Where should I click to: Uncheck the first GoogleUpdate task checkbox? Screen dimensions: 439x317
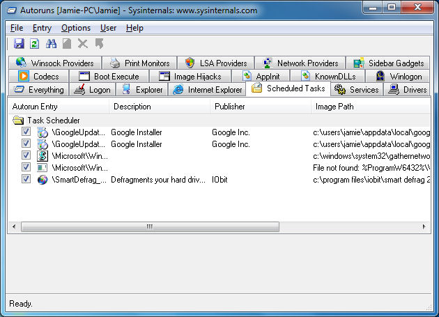tap(26, 132)
